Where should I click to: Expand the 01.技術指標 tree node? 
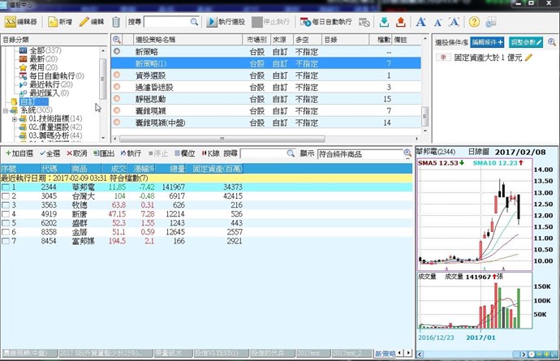pos(15,119)
